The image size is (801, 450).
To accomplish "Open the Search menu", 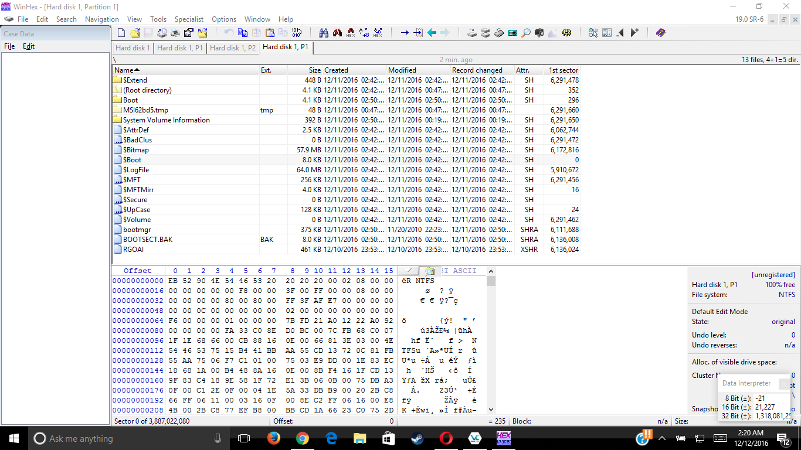I will coord(66,19).
